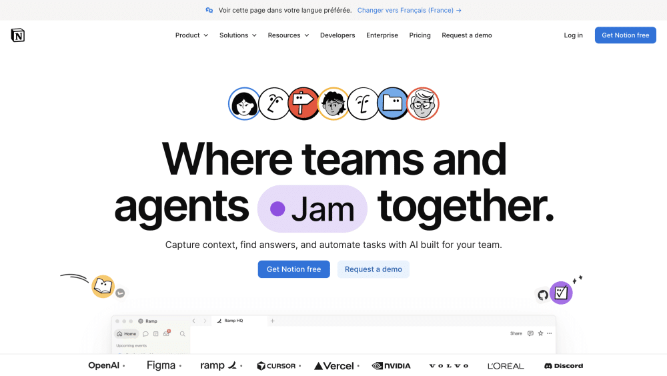Expand the Resources menu
The width and height of the screenshot is (667, 376).
pos(288,35)
